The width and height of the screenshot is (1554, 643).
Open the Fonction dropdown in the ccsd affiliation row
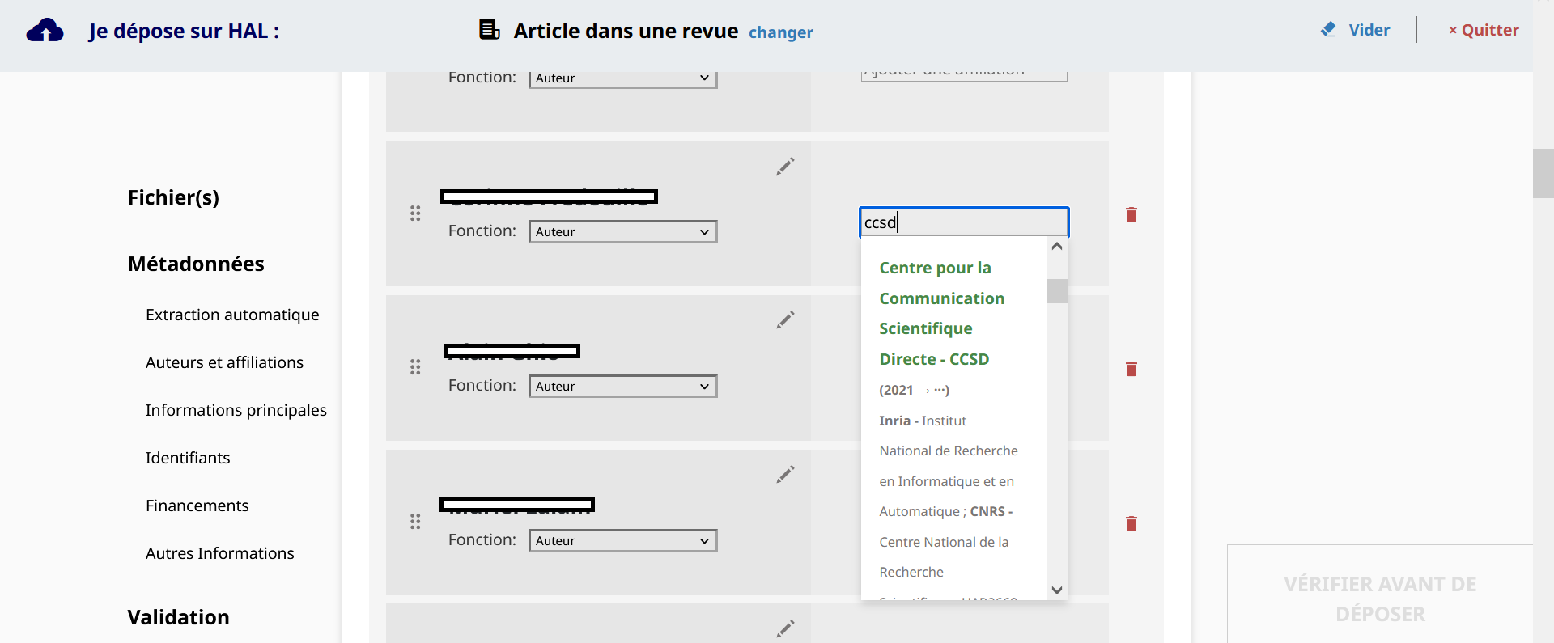[622, 232]
